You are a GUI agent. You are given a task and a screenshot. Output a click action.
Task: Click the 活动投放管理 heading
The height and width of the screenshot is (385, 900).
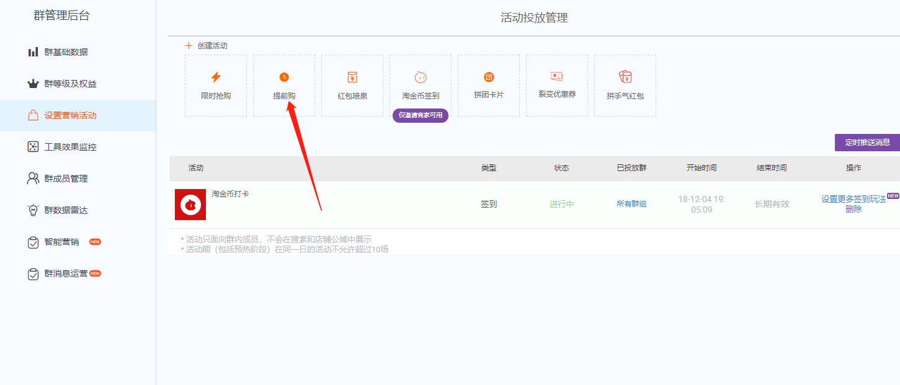tap(534, 18)
